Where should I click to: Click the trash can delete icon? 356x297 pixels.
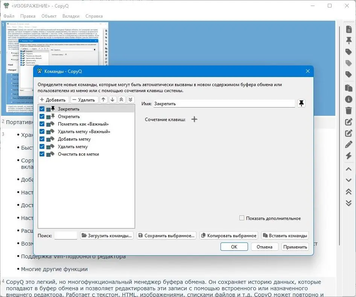349,111
